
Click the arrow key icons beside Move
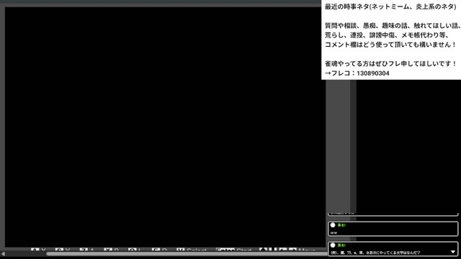(277, 250)
